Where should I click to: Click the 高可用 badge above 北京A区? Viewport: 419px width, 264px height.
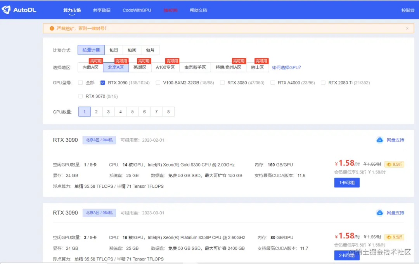click(x=121, y=61)
